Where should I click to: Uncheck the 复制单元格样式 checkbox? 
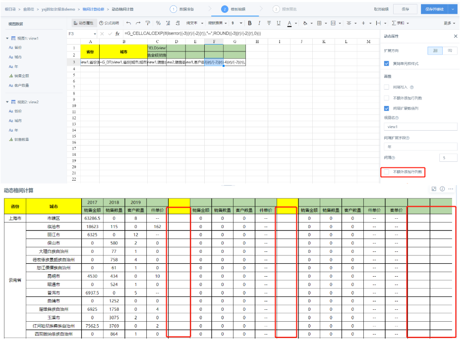point(386,63)
